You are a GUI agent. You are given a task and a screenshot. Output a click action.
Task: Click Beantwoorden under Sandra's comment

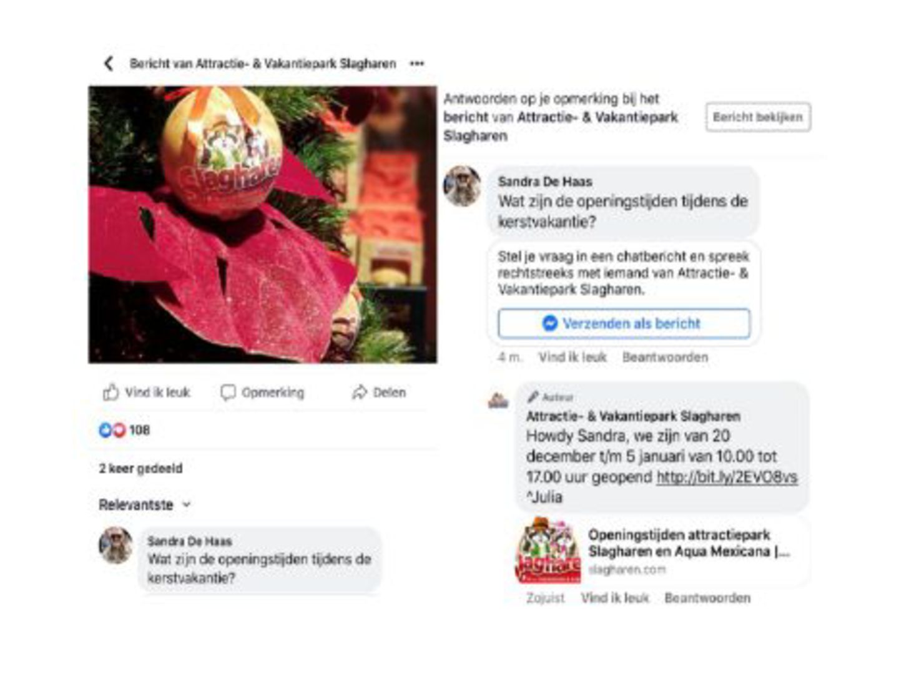[x=665, y=357]
